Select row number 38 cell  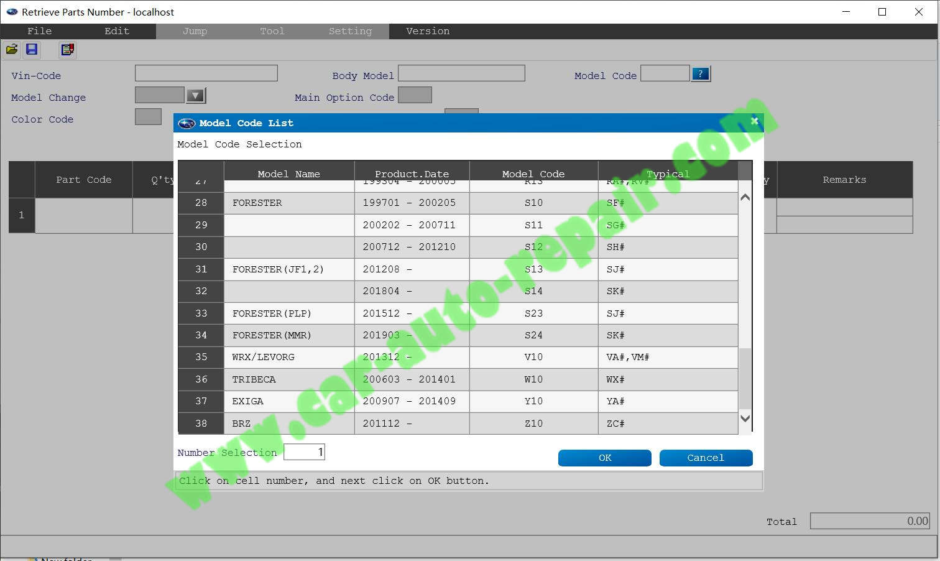click(x=201, y=424)
